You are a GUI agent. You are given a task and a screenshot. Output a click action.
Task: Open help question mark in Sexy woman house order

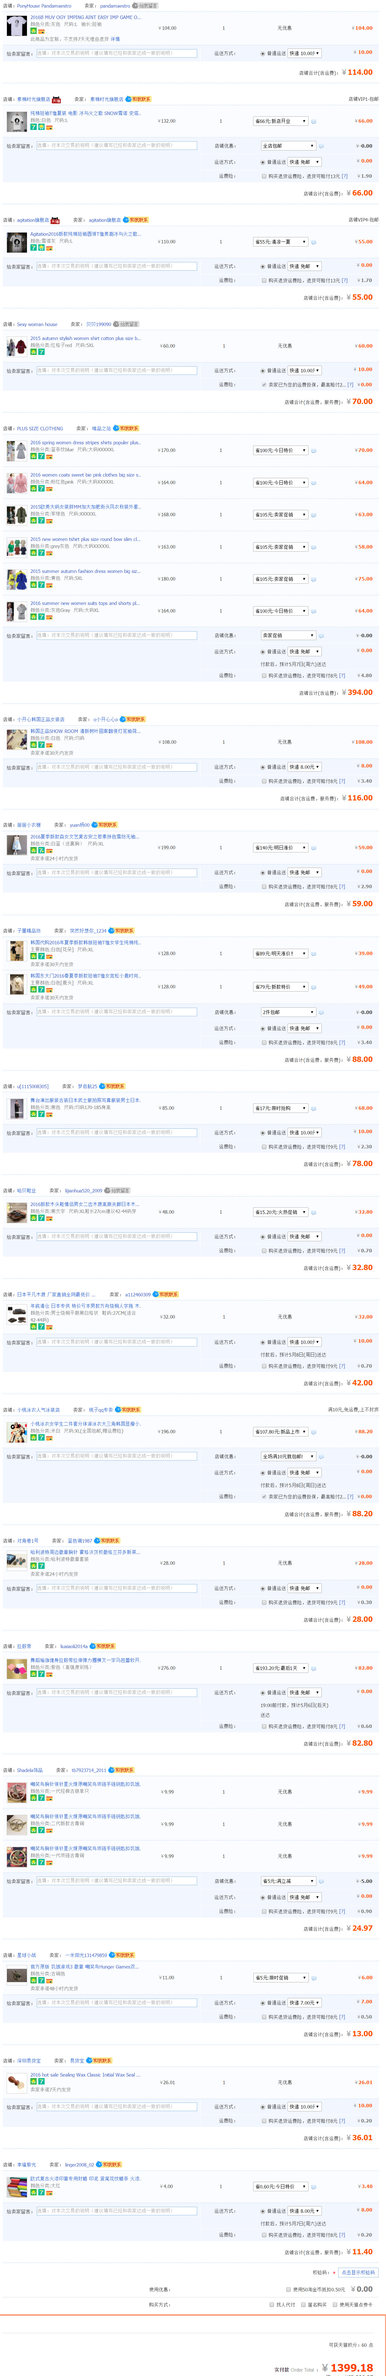(350, 385)
